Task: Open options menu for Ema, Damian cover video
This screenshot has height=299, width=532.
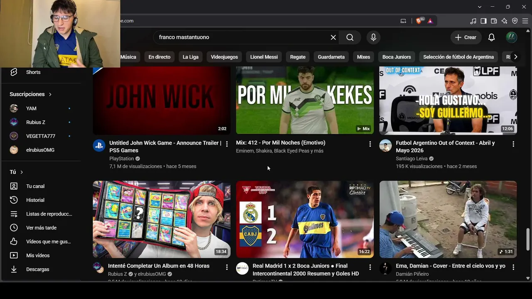Action: (x=513, y=267)
